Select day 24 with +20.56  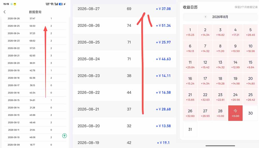click(x=235, y=97)
